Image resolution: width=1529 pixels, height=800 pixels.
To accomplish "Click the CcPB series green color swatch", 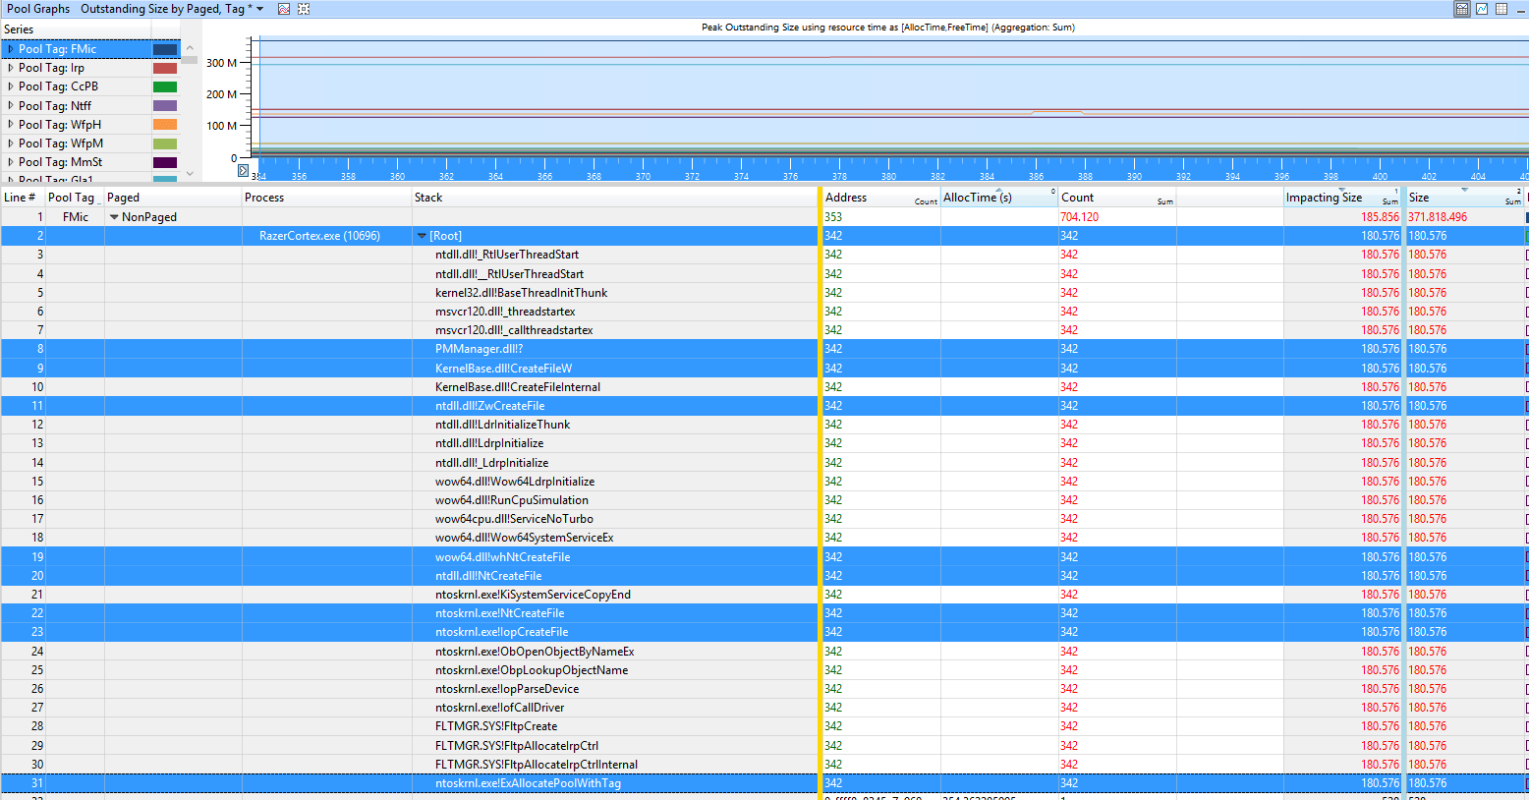I will coord(165,86).
